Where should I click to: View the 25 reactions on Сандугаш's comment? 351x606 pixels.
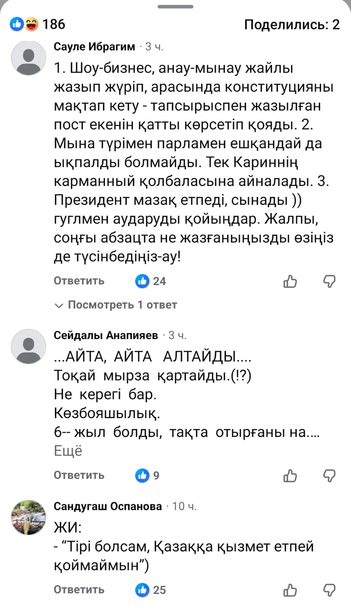[151, 590]
